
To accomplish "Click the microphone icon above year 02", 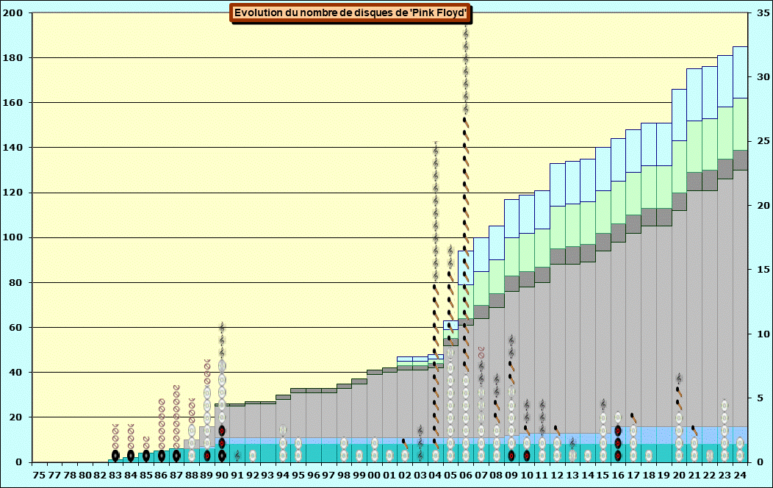I will coord(405,443).
